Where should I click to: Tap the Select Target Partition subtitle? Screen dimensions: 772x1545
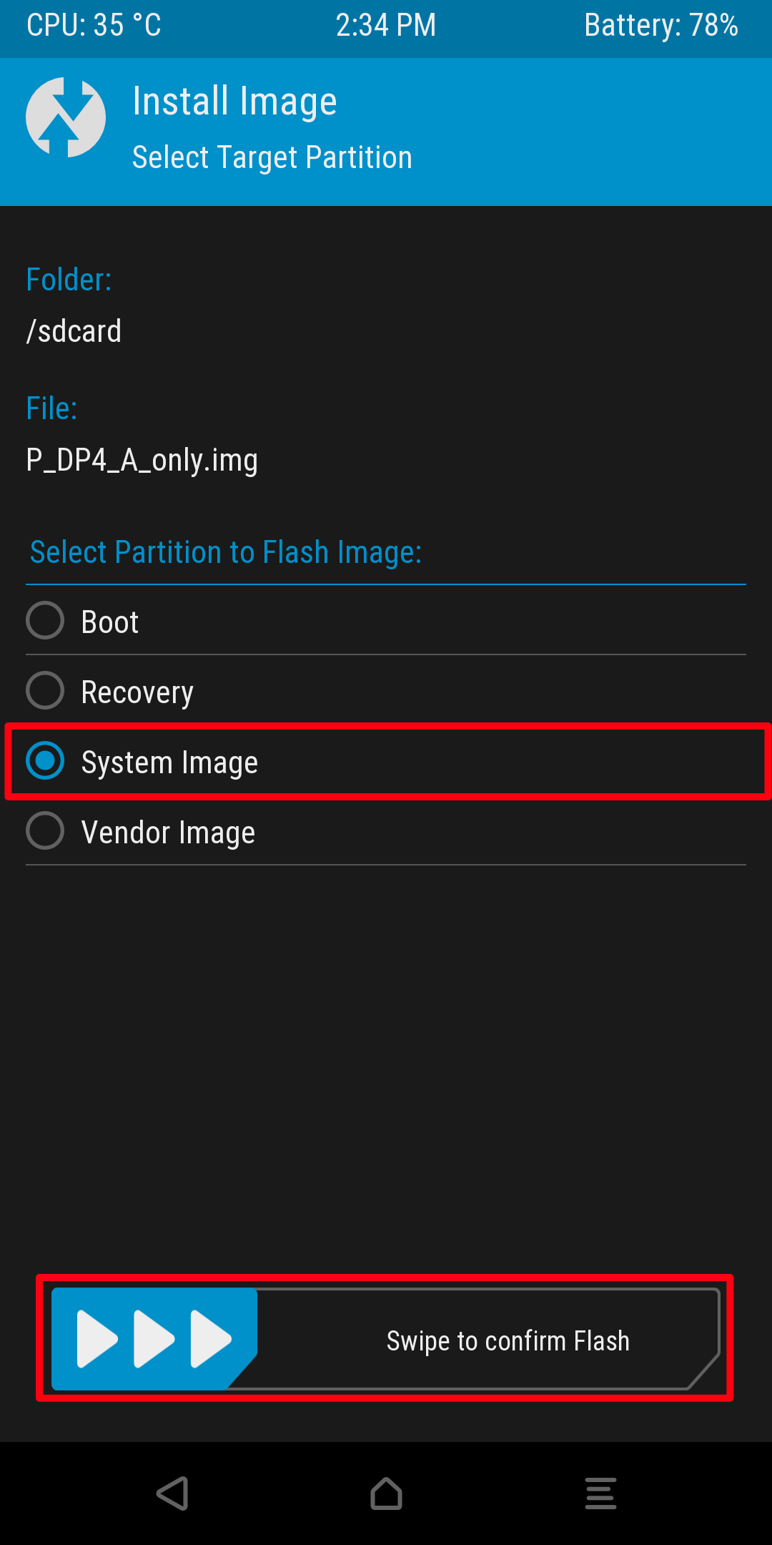(272, 157)
